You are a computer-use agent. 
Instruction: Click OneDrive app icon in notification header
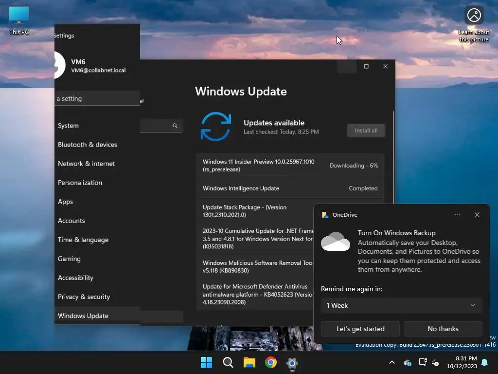[325, 215]
